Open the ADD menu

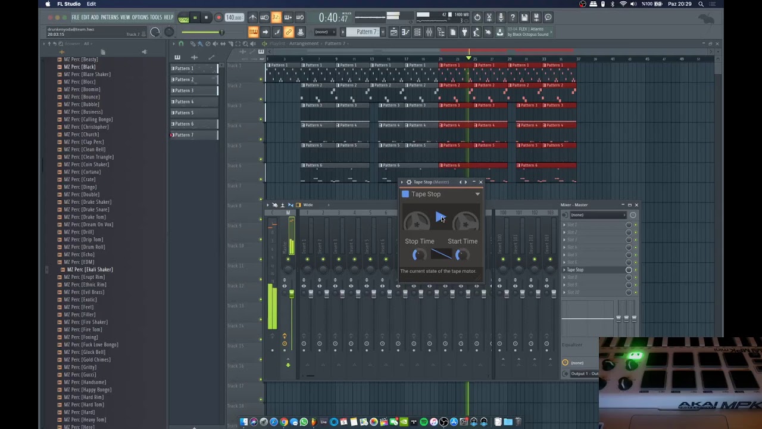(x=95, y=18)
